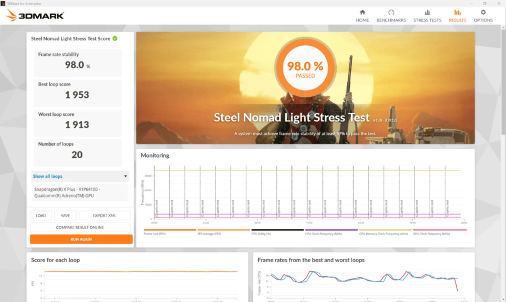This screenshot has height=302, width=506.
Task: Click green validation checkmark beside score title
Action: click(x=115, y=38)
